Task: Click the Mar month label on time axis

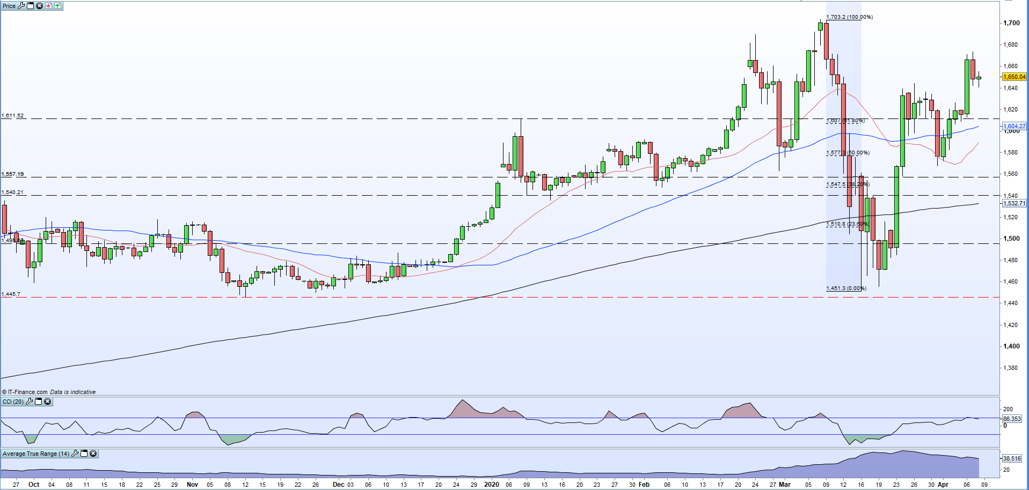Action: pyautogui.click(x=785, y=485)
